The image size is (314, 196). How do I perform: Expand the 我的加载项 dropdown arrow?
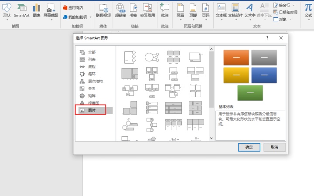pyautogui.click(x=91, y=17)
